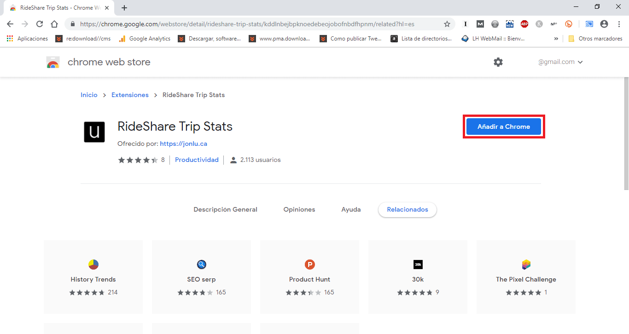Click the browser forward arrow
The height and width of the screenshot is (334, 629).
(x=25, y=24)
